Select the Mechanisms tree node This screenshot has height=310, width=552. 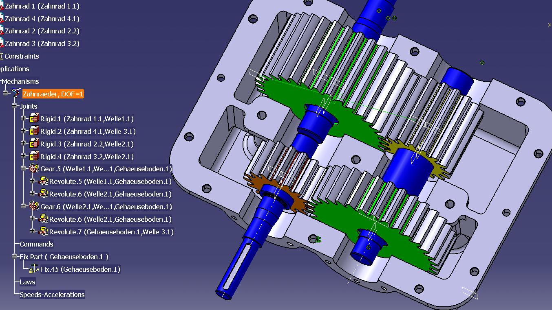tap(20, 81)
